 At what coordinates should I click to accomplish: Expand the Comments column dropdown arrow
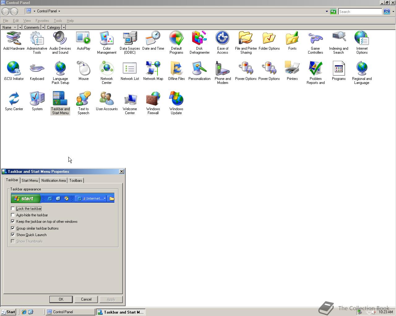[43, 27]
